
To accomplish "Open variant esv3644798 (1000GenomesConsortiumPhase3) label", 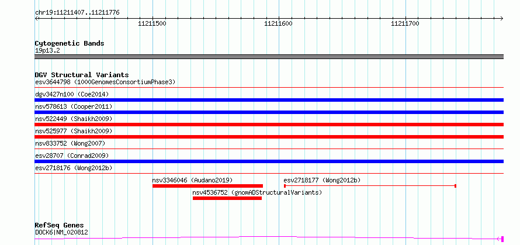I will [x=105, y=82].
